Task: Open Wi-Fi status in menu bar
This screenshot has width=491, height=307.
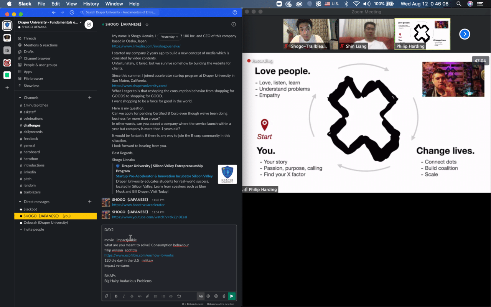Action: [356, 4]
